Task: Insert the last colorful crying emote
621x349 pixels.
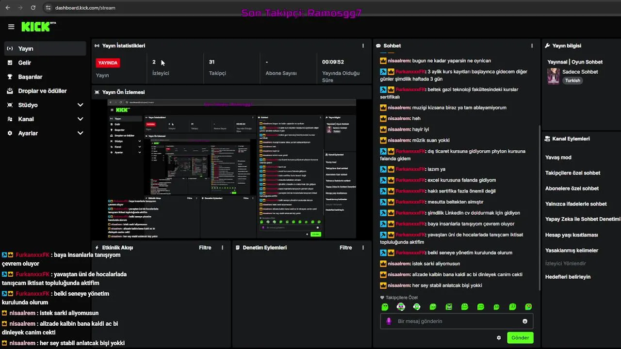Action: (x=528, y=307)
